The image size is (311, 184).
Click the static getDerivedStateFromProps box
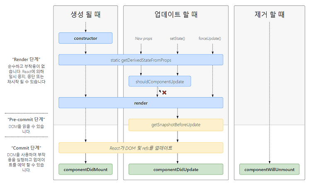(x=141, y=60)
